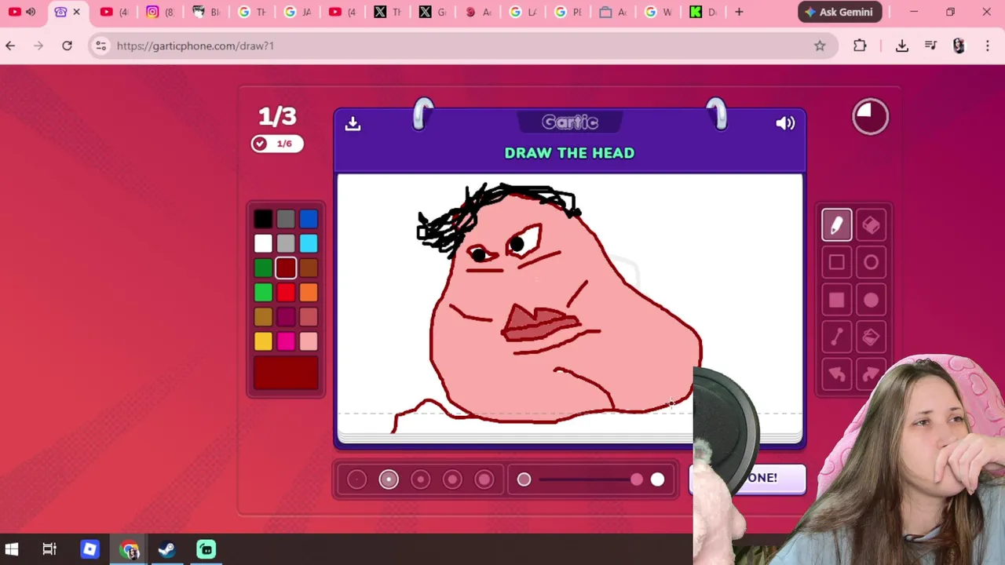Pick the bright green color swatch
Viewport: 1005px width, 565px height.
click(x=263, y=293)
